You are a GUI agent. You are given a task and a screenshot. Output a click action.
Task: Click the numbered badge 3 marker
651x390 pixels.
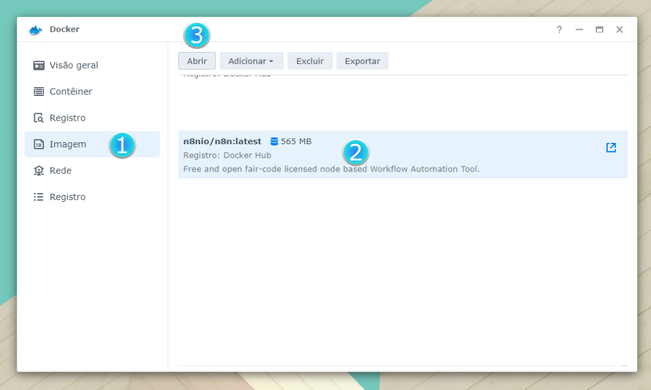click(196, 36)
